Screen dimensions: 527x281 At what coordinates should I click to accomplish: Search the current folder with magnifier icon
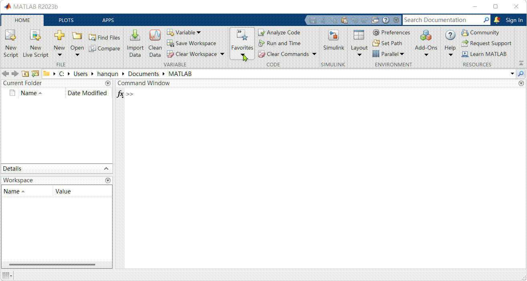coord(521,74)
